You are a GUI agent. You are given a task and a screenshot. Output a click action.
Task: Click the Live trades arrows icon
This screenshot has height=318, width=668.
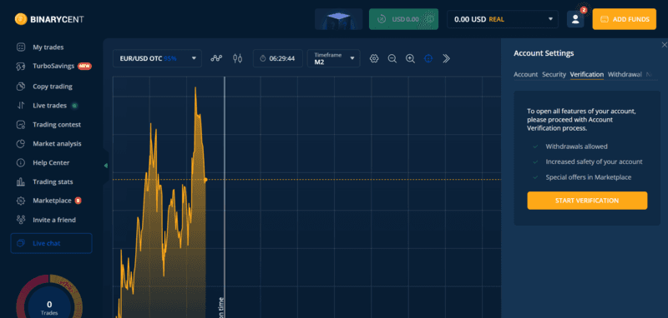tap(20, 106)
